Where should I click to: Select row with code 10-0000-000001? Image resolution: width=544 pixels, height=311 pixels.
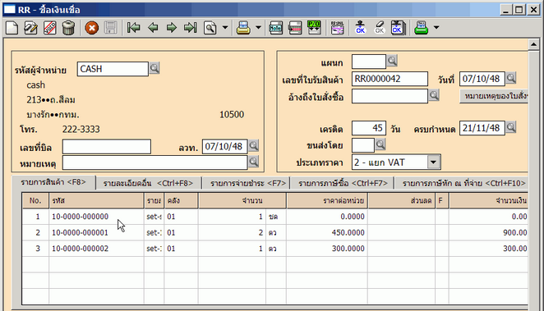pyautogui.click(x=274, y=232)
